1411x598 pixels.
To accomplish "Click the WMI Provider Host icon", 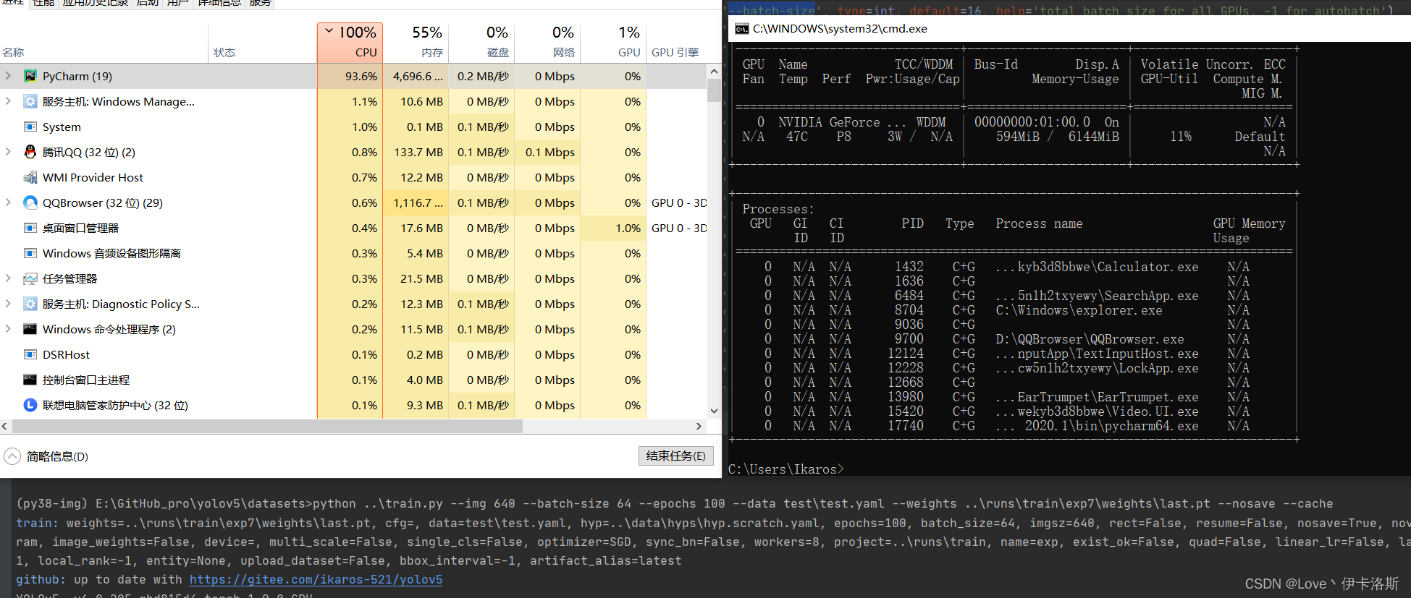I will pos(30,177).
